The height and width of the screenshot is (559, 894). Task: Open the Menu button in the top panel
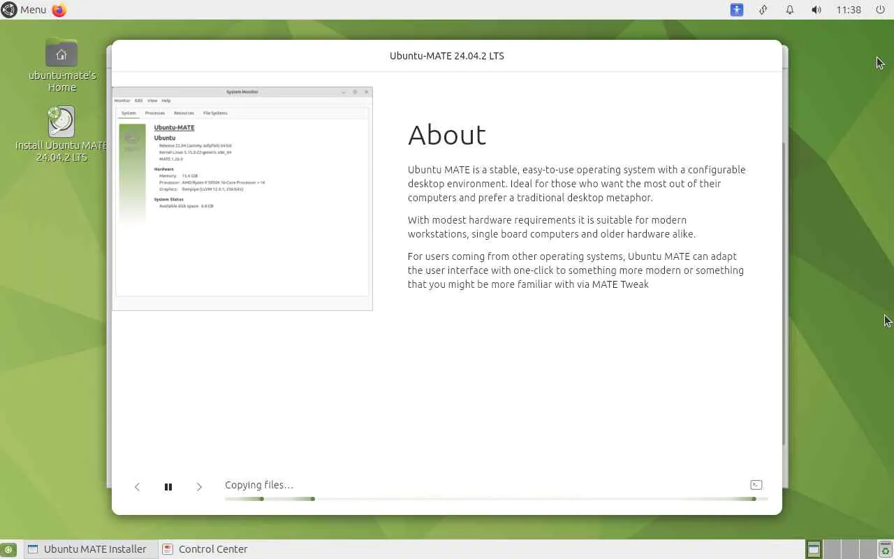24,10
